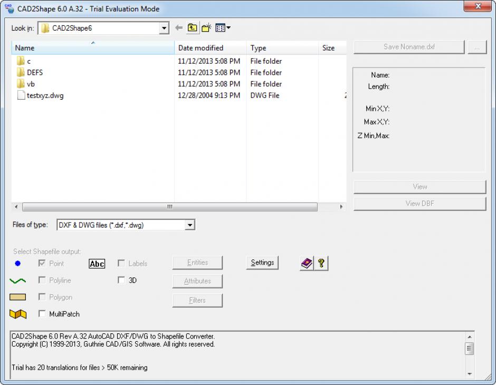496x385 pixels.
Task: Open the Settings button
Action: (262, 263)
